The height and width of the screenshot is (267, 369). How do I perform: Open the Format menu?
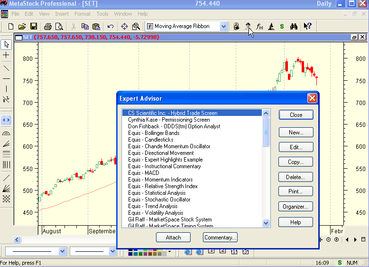click(83, 14)
